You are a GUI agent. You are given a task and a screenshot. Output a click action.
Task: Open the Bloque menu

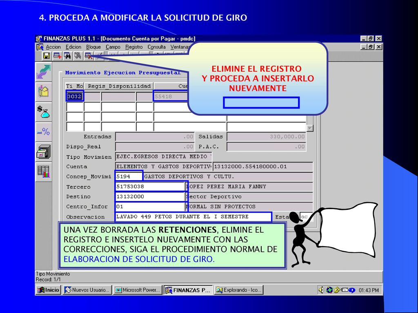pyautogui.click(x=93, y=47)
